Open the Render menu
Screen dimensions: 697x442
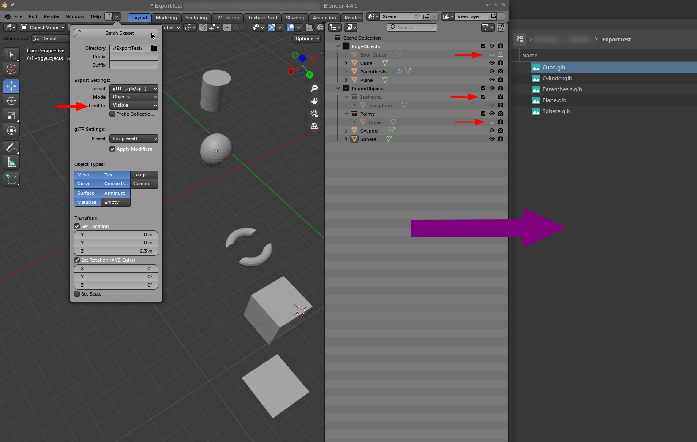coord(52,16)
